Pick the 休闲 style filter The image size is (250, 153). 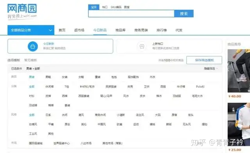(64, 115)
